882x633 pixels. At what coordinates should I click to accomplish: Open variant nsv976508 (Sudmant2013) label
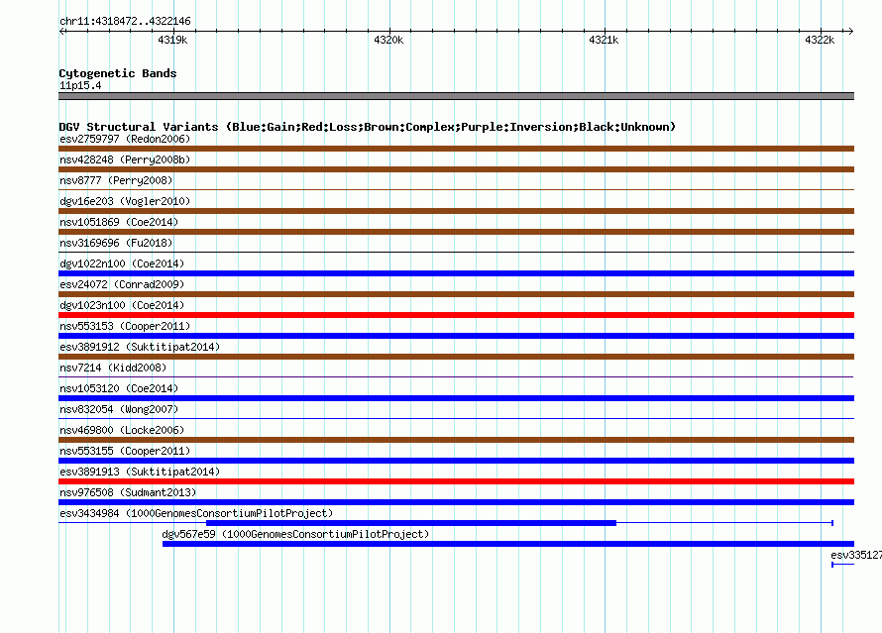tap(128, 492)
